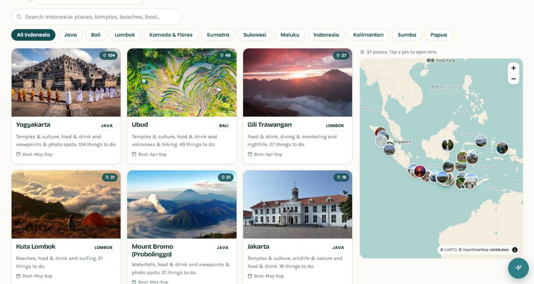The height and width of the screenshot is (284, 534).
Task: Open the Kuta Lombok sunset photo
Action: pos(66,204)
